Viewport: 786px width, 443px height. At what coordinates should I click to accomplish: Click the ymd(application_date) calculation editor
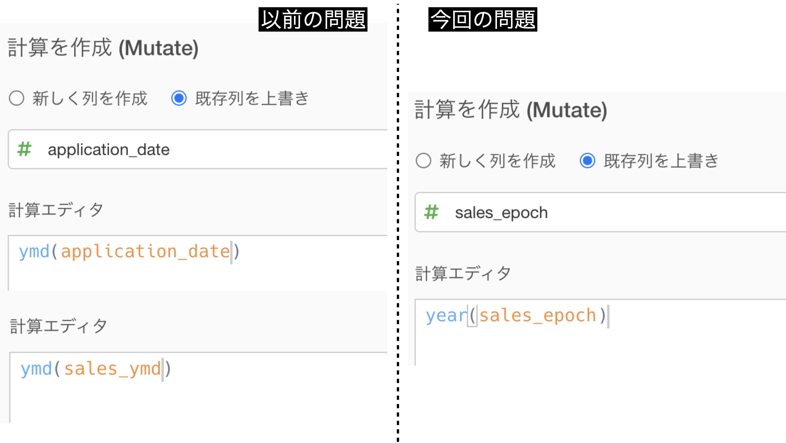[x=198, y=263]
